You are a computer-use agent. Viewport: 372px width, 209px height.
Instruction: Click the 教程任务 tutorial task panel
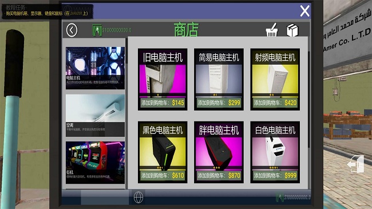pos(48,11)
